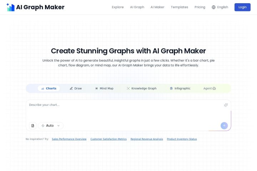
Task: Click the pencil icon beside Draw
Action: pyautogui.click(x=71, y=88)
